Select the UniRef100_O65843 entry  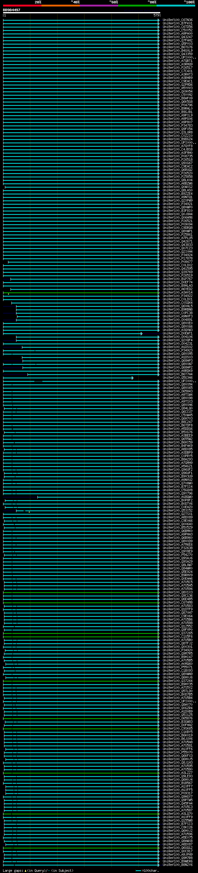[178, 391]
